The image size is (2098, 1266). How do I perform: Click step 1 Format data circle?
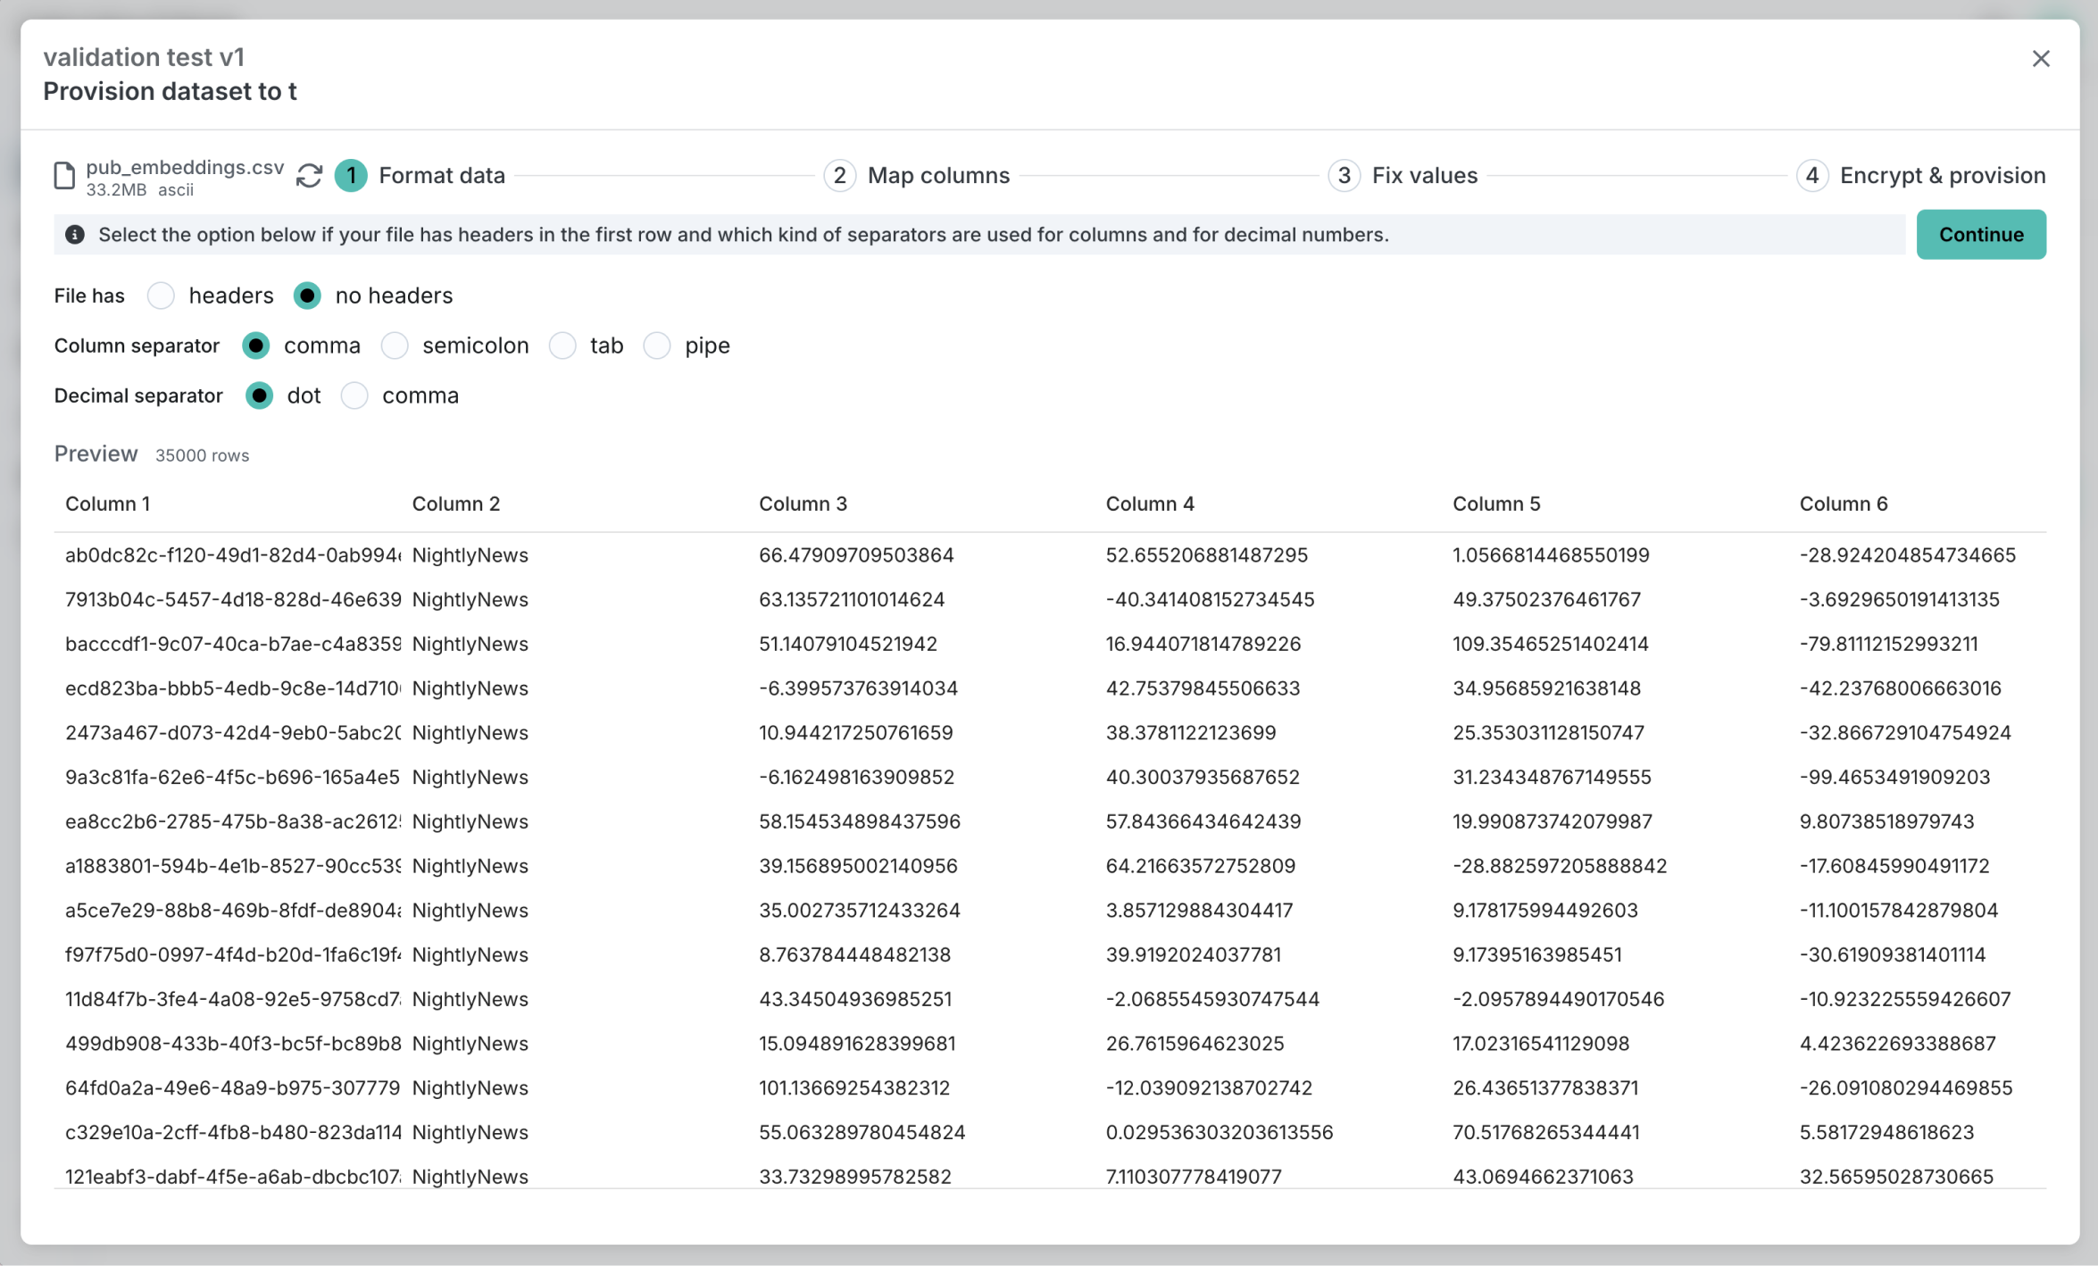351,176
